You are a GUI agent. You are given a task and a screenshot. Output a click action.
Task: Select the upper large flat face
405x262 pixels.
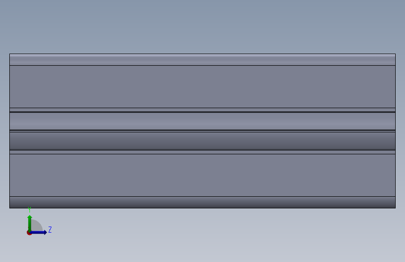203,87
